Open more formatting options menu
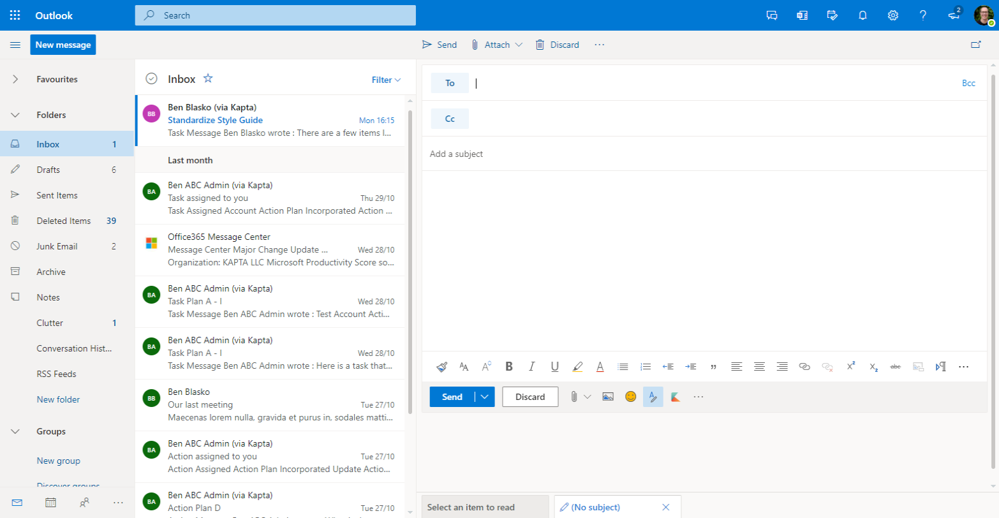The width and height of the screenshot is (999, 518). click(x=964, y=367)
